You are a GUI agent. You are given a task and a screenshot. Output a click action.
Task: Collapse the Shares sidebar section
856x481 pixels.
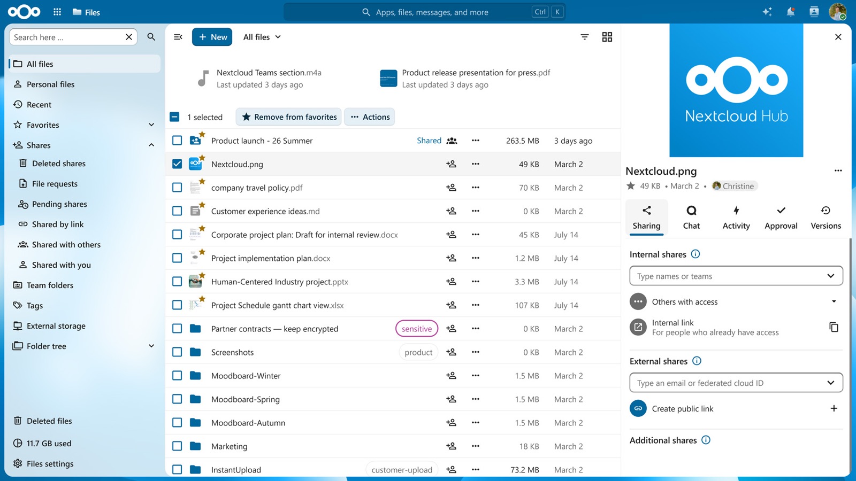pos(151,145)
